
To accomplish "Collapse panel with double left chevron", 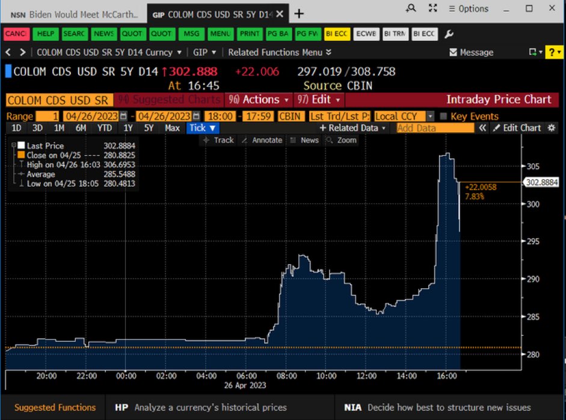I will 482,128.
